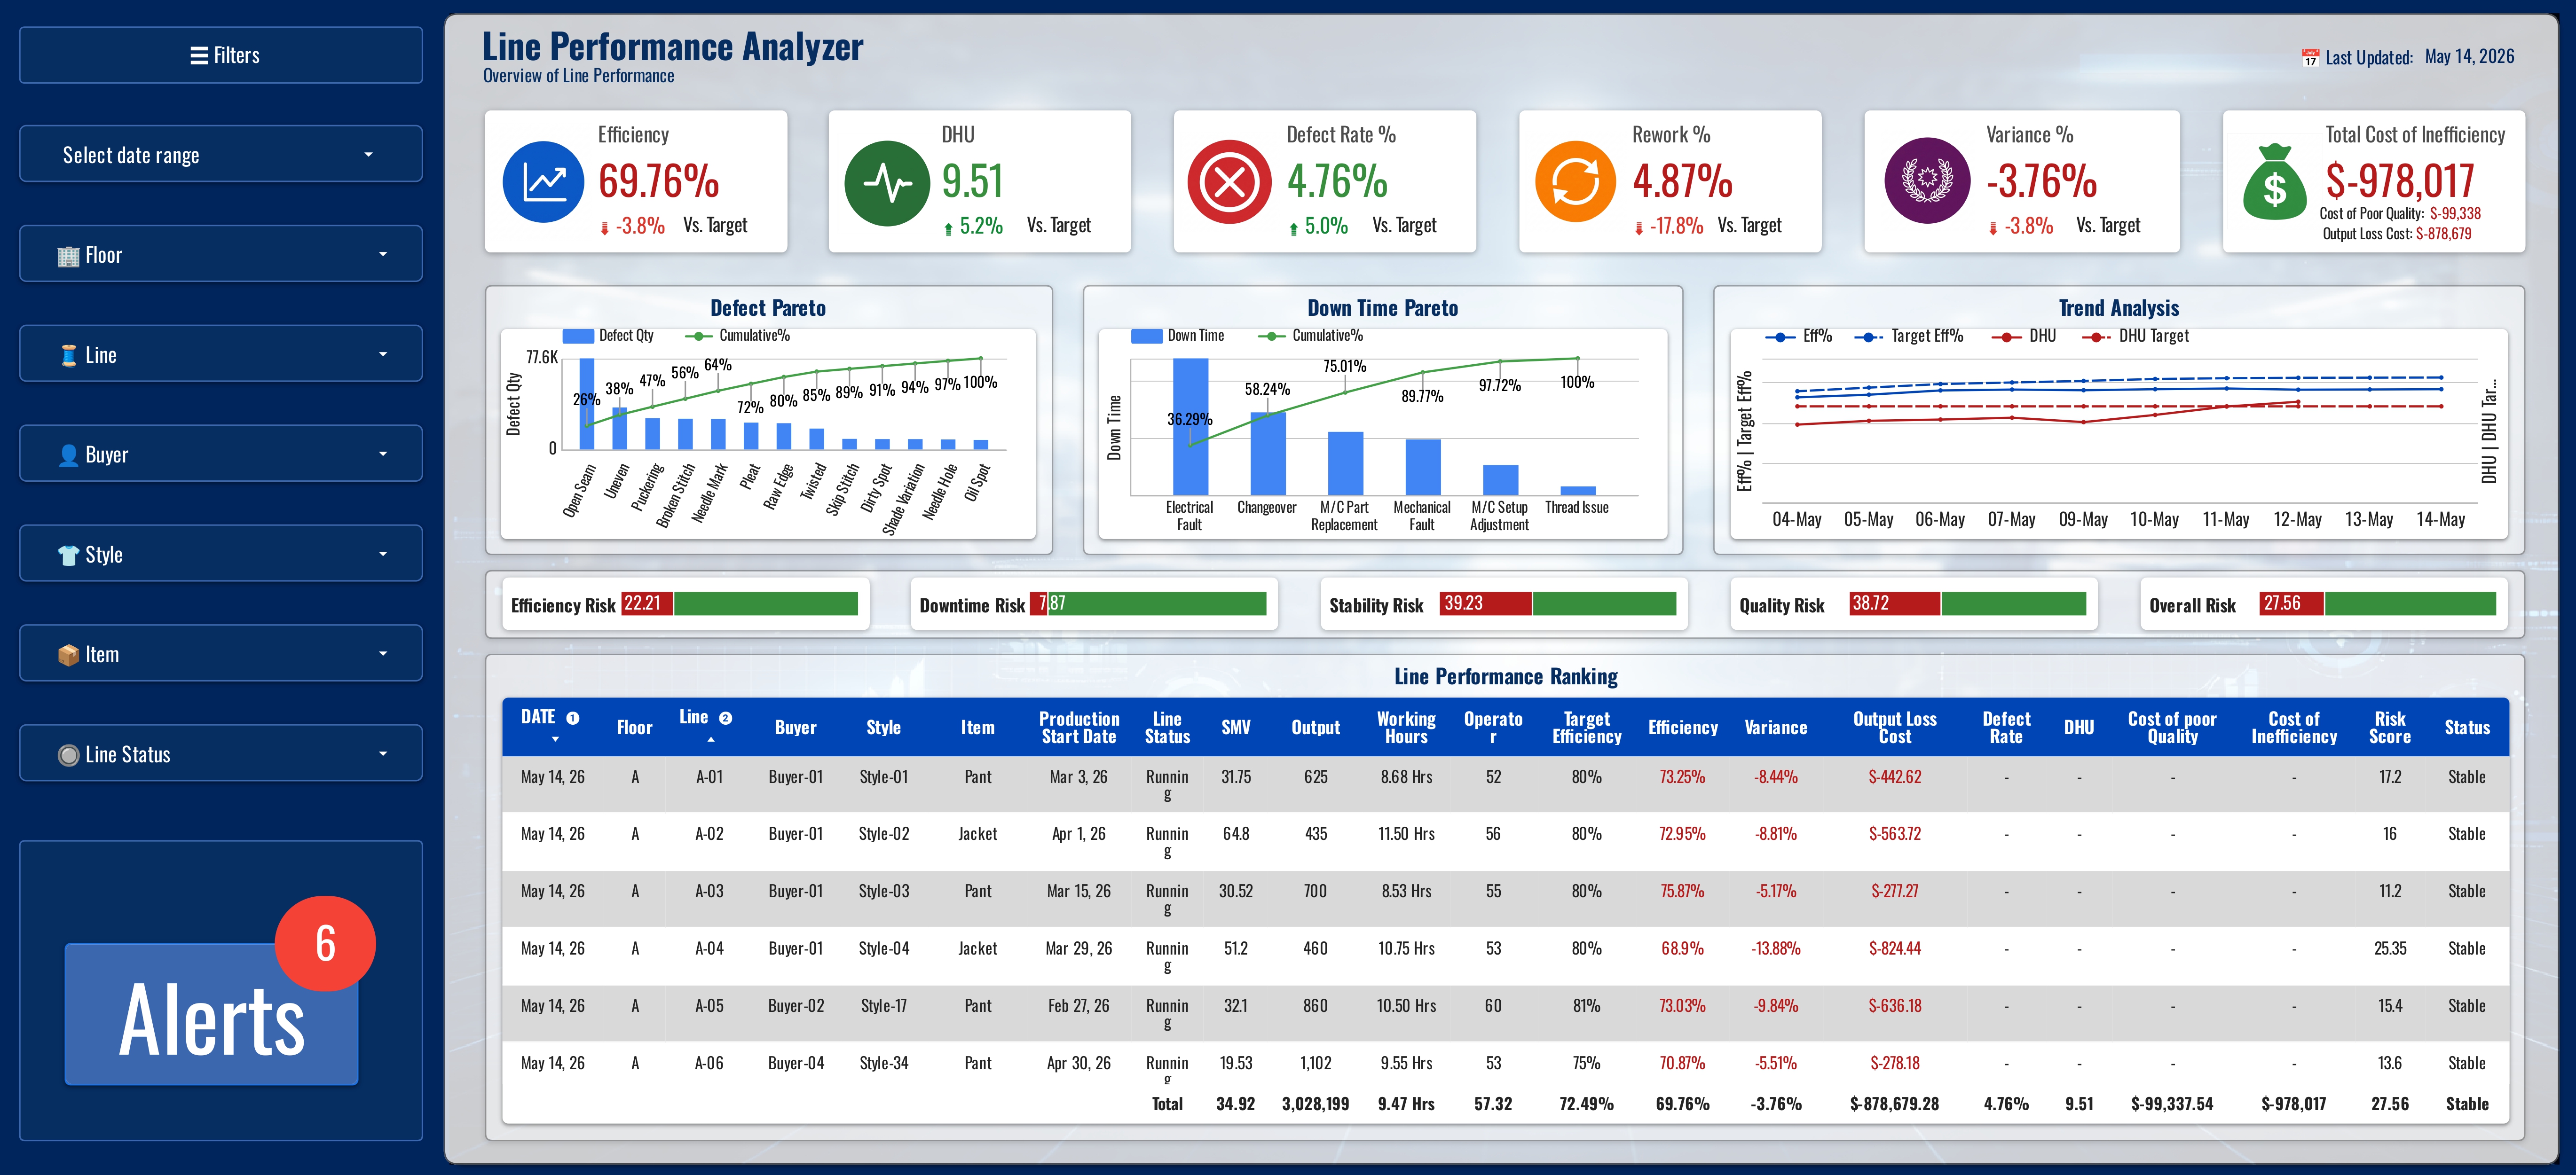Toggle Cumulative% legend in Defect Pareto

(738, 336)
